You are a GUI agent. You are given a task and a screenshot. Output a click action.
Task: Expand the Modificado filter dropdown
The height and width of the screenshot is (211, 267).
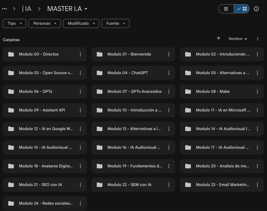coord(81,23)
